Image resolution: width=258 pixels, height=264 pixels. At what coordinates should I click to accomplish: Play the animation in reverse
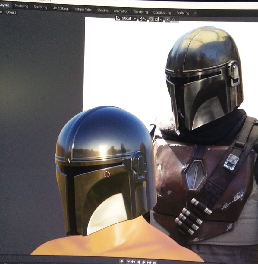coord(139,262)
